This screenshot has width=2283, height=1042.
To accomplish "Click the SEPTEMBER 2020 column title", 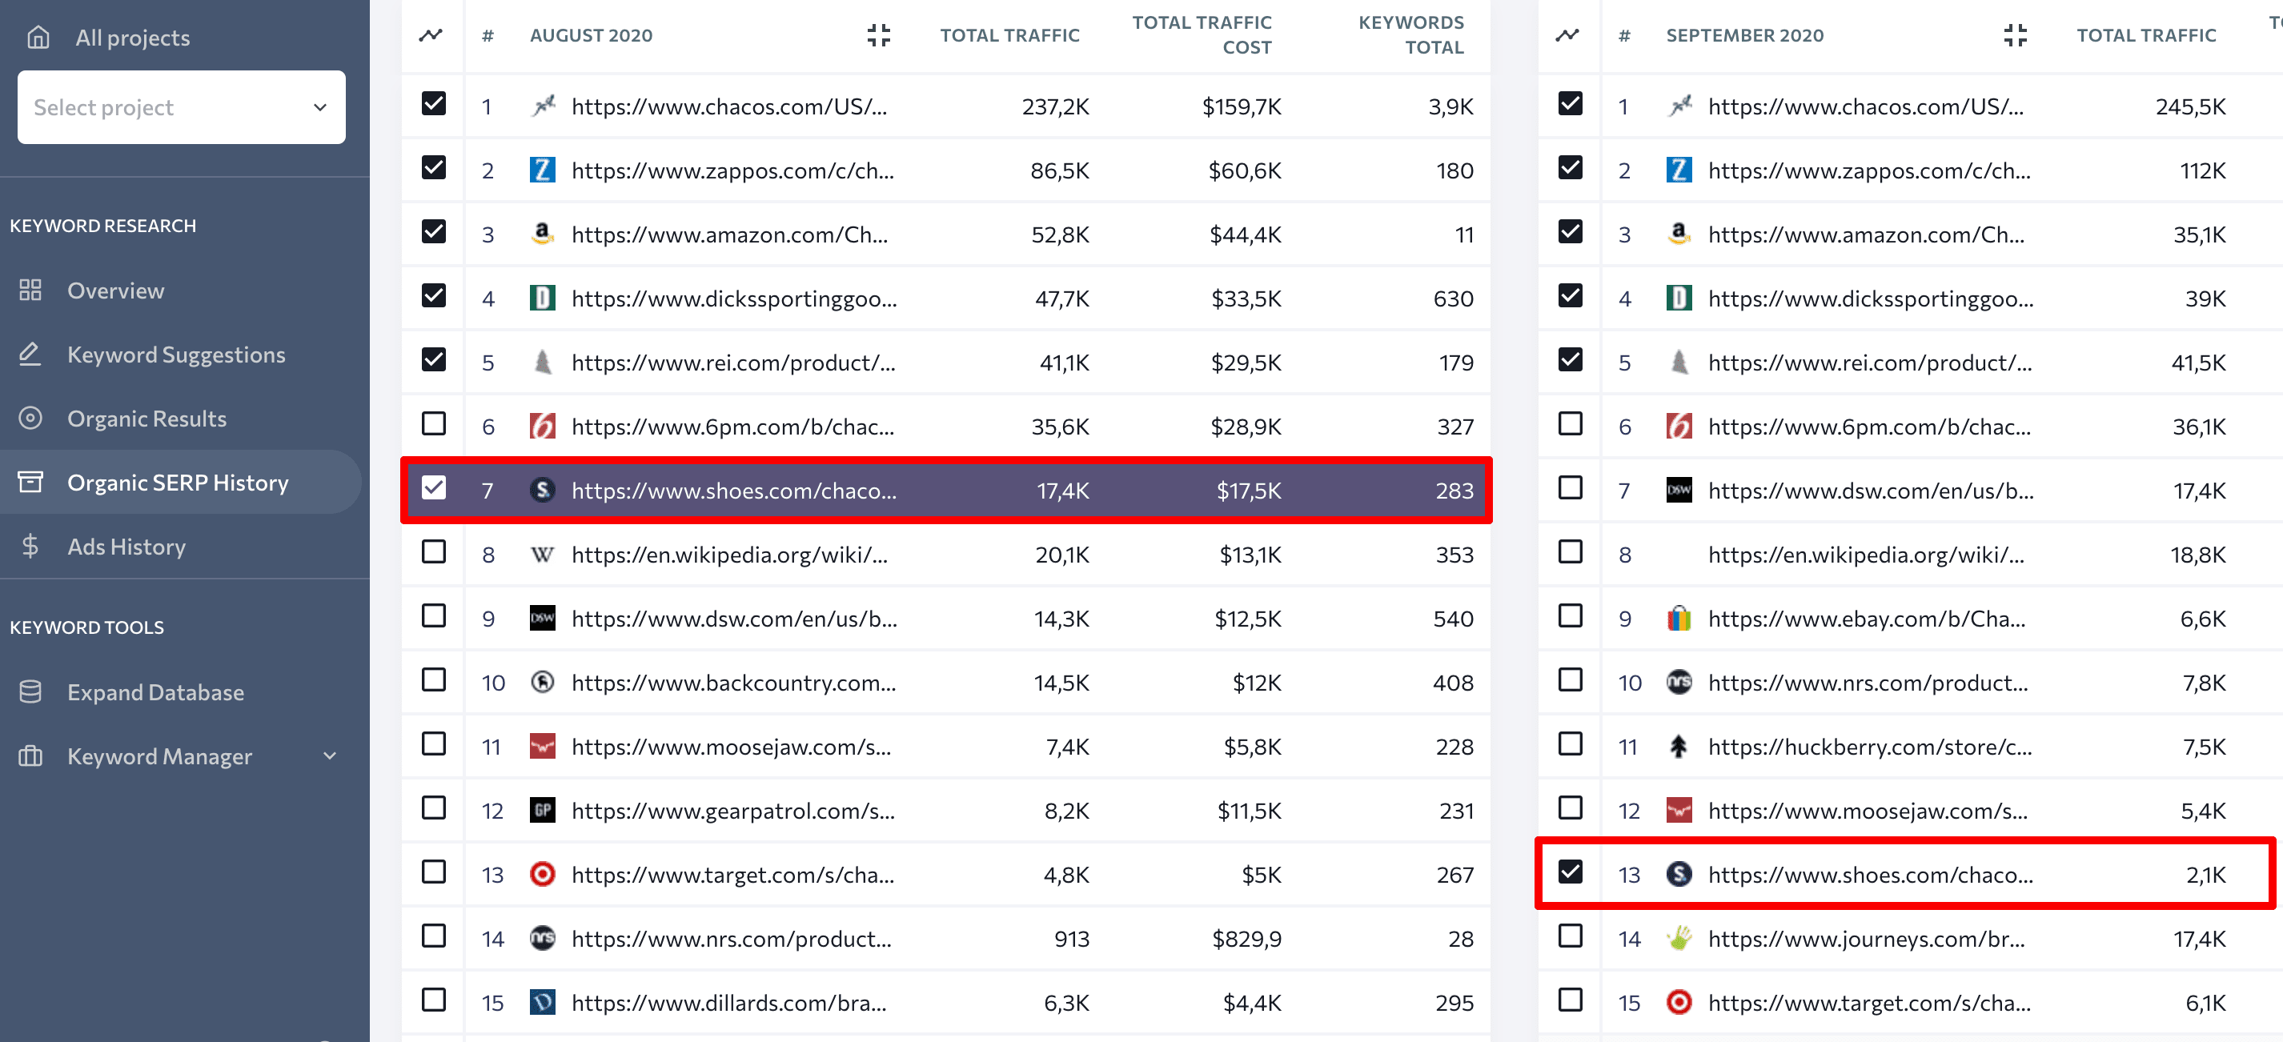I will [1744, 35].
